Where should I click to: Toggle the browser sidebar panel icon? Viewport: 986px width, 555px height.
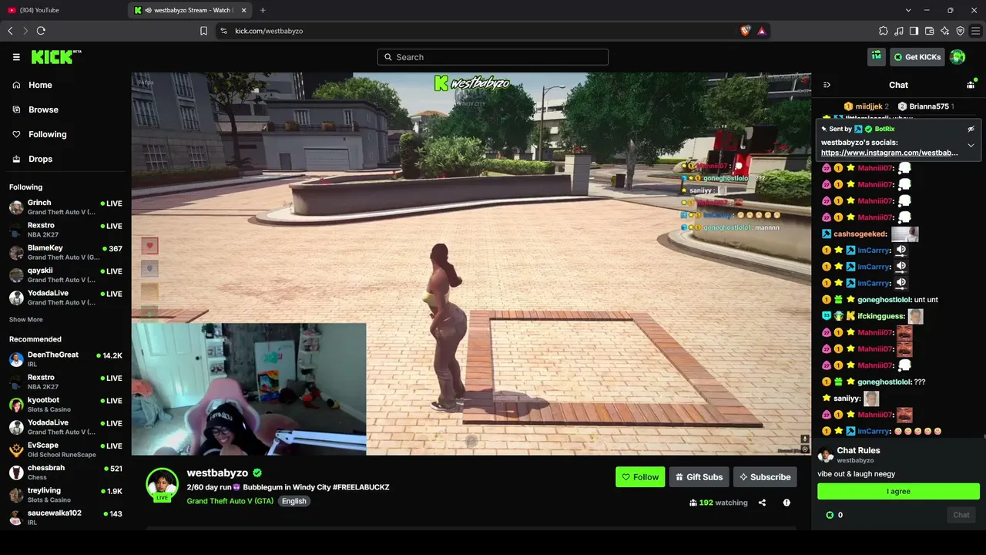point(914,31)
